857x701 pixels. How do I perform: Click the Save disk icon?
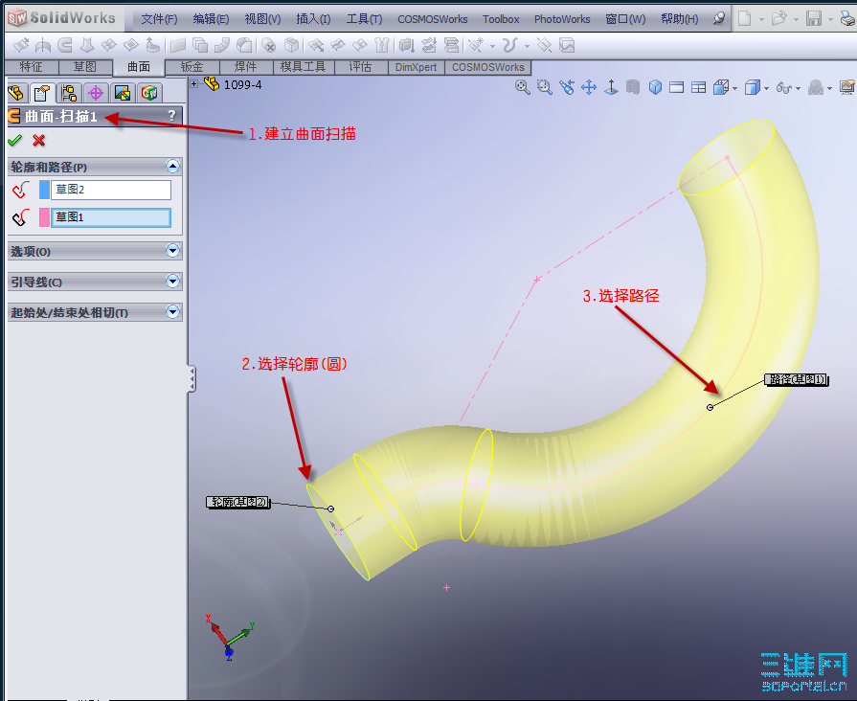pos(814,18)
